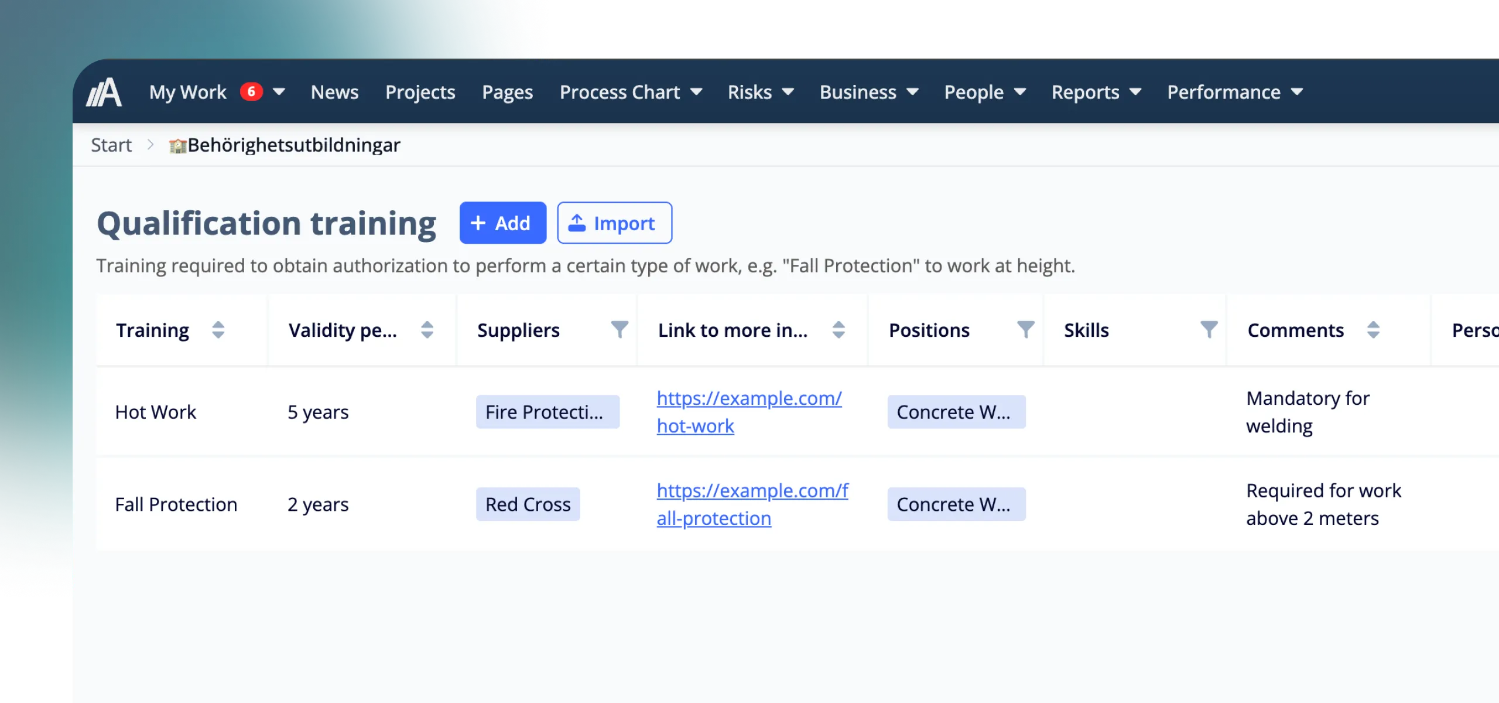Open the hot-work example link

pyautogui.click(x=749, y=412)
